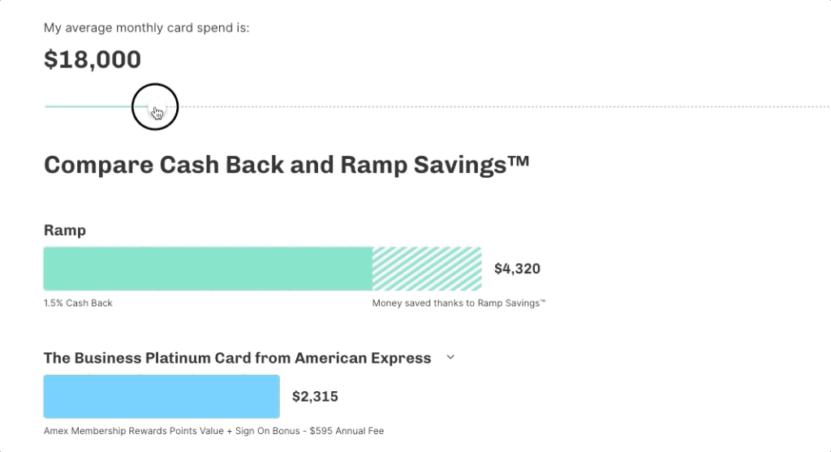Click the hand cursor inside slider knob
Screen dimensions: 831x452
(x=157, y=113)
